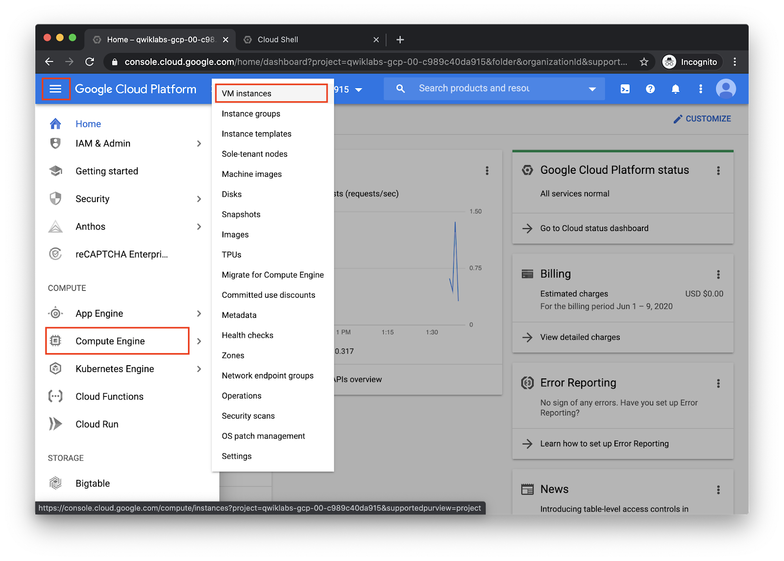Open Billing card options menu
The width and height of the screenshot is (784, 561).
[x=718, y=274]
